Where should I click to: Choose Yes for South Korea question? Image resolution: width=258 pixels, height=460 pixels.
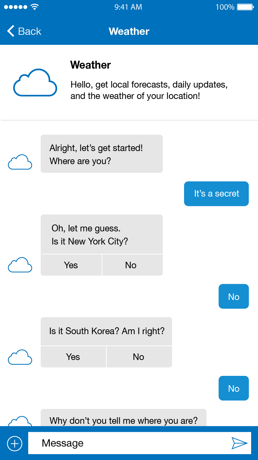pos(73,357)
